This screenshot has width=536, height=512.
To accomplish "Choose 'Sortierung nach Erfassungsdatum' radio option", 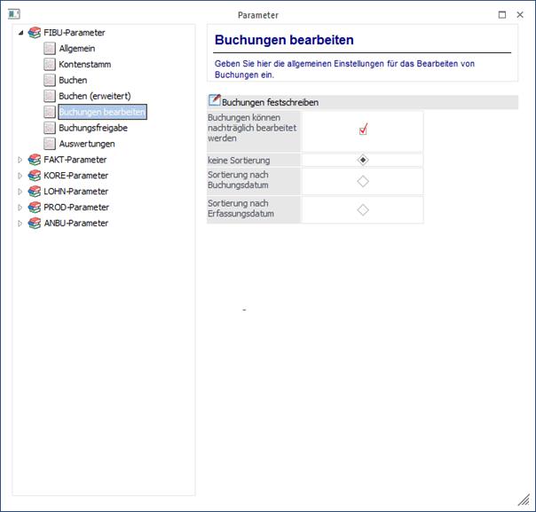I will (x=363, y=209).
